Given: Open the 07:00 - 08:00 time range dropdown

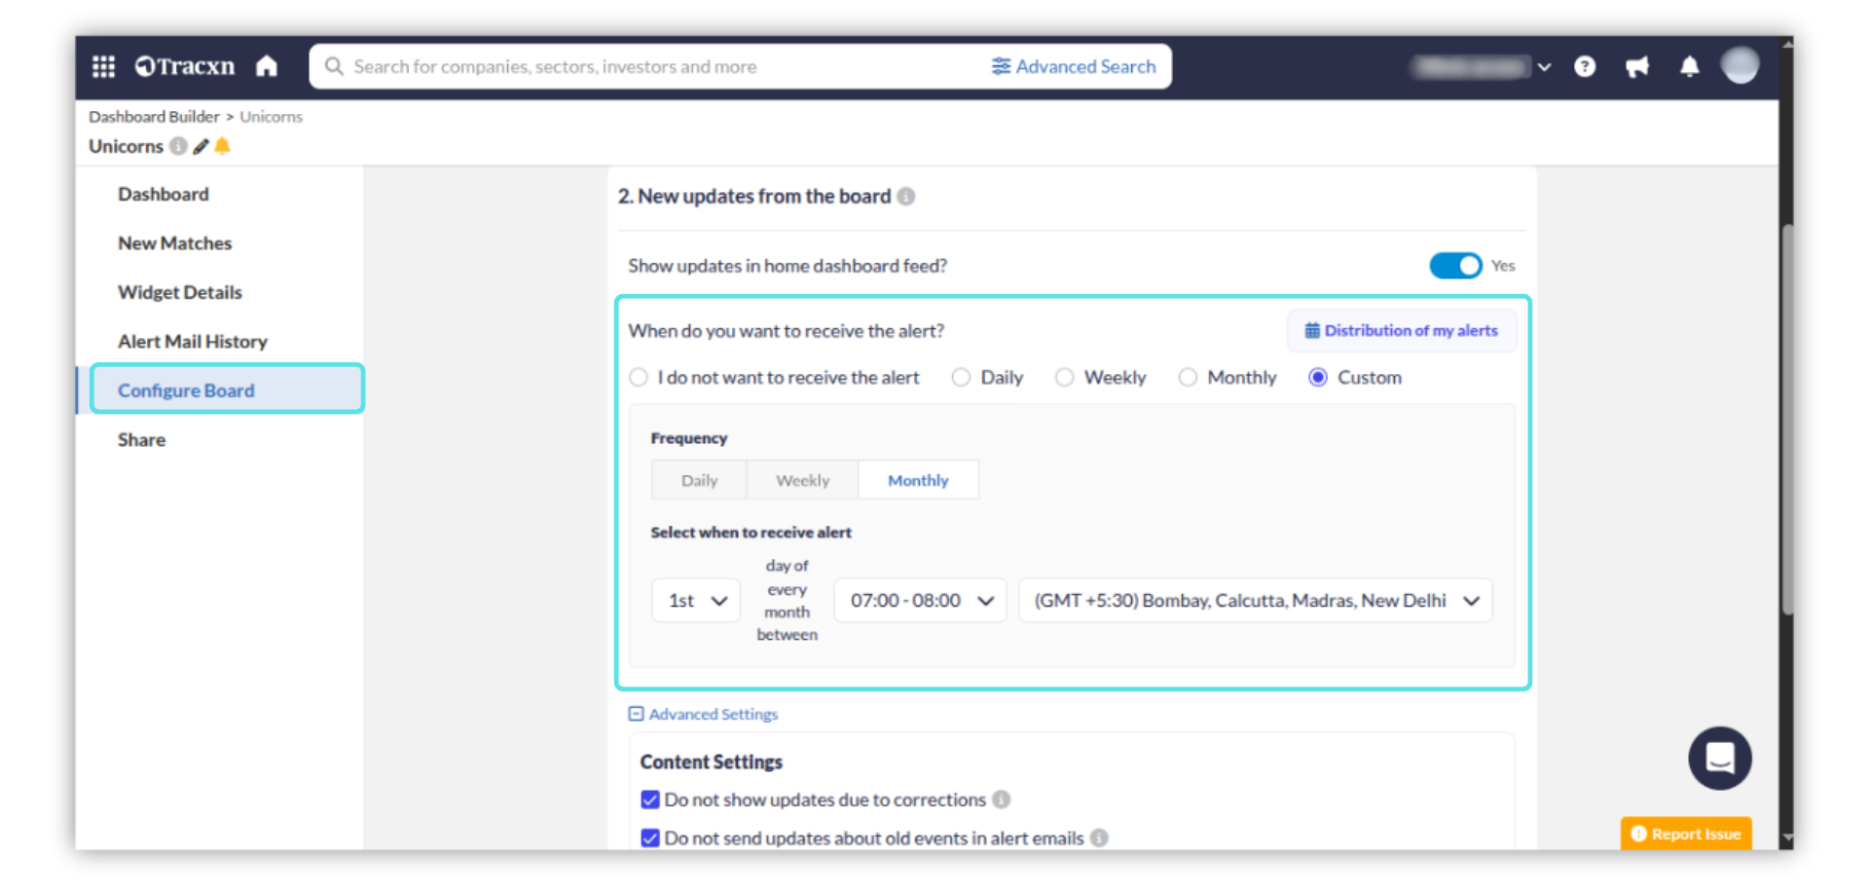Looking at the screenshot, I should tap(920, 601).
